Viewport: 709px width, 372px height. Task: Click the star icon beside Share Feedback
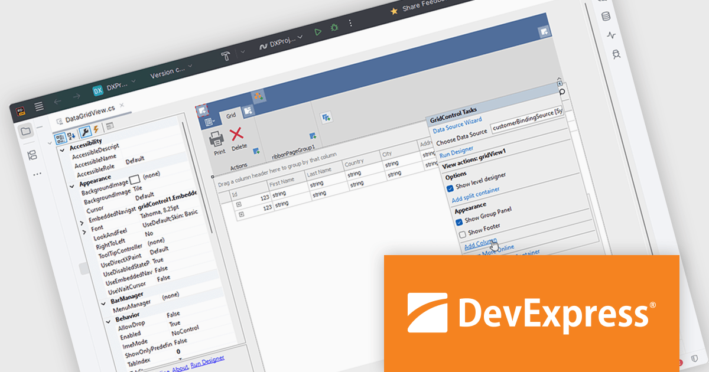[x=393, y=11]
